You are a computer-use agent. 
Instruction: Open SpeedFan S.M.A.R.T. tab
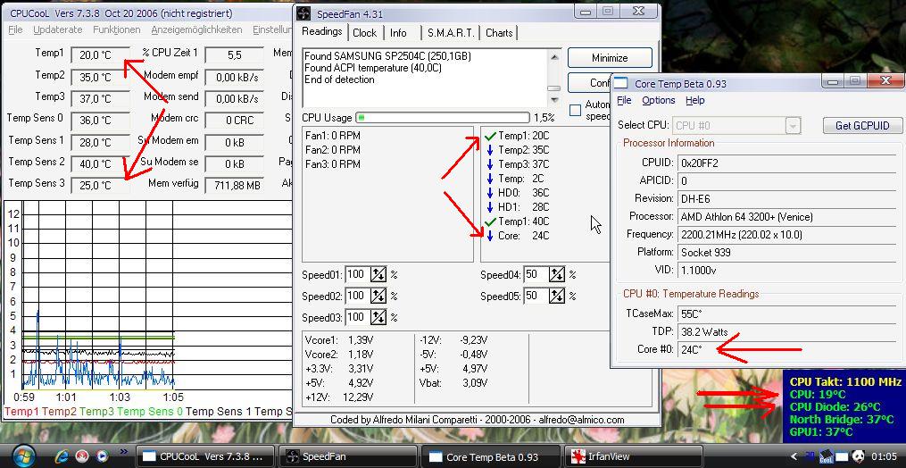451,33
